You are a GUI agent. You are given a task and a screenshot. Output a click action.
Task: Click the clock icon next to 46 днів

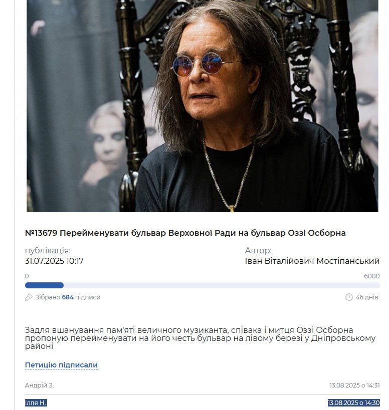pos(349,297)
